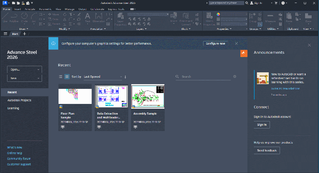This screenshot has width=319, height=173.
Task: Open the application menu A button
Action: [5, 3]
